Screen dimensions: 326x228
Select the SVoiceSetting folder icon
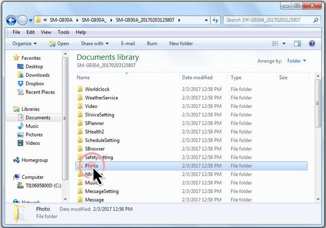click(80, 115)
